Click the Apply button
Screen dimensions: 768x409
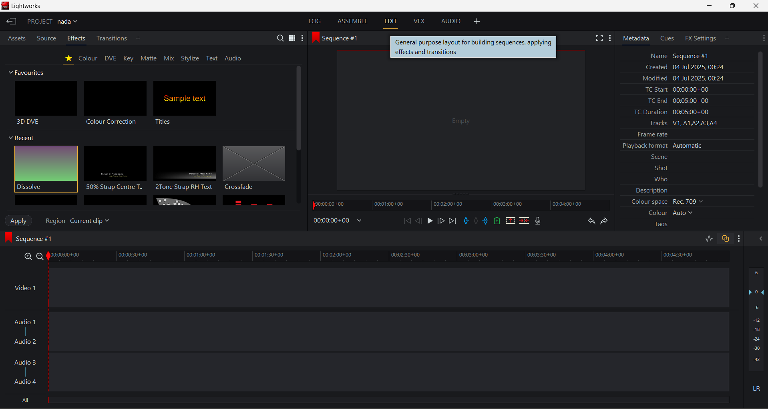tap(18, 221)
